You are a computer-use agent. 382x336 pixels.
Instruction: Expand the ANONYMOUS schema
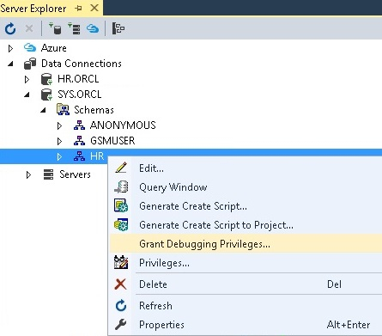[59, 125]
